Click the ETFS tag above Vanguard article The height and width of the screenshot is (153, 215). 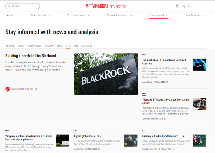point(7,130)
